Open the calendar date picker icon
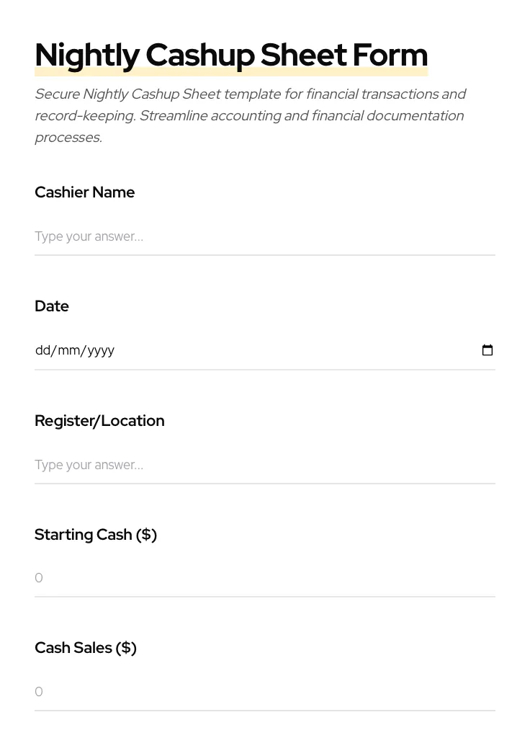Image resolution: width=530 pixels, height=738 pixels. coord(488,350)
